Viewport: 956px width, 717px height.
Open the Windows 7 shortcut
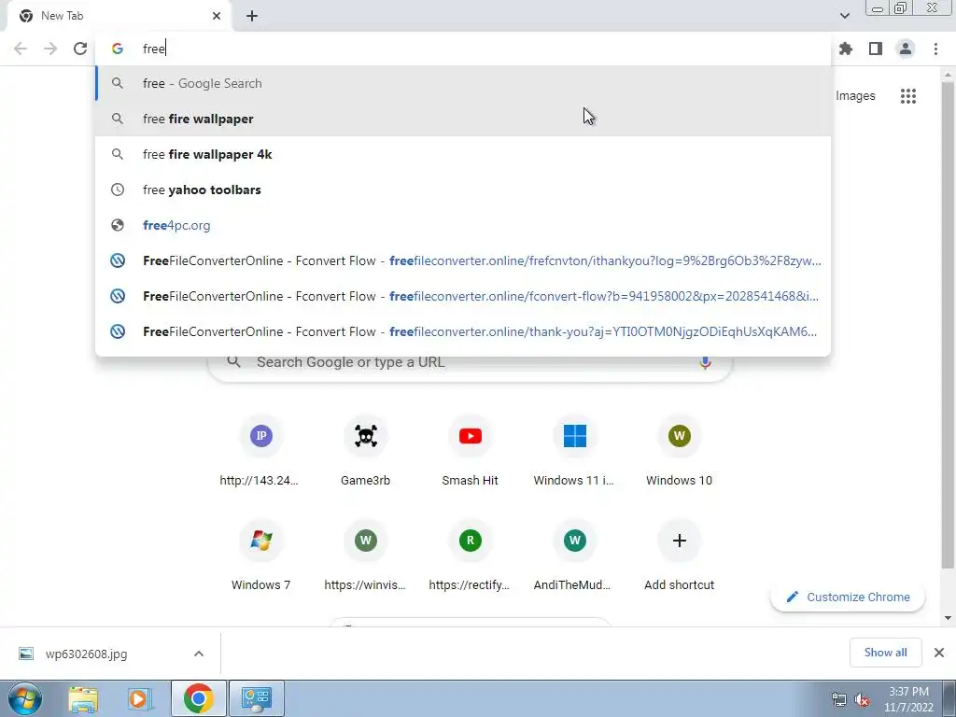pyautogui.click(x=261, y=556)
